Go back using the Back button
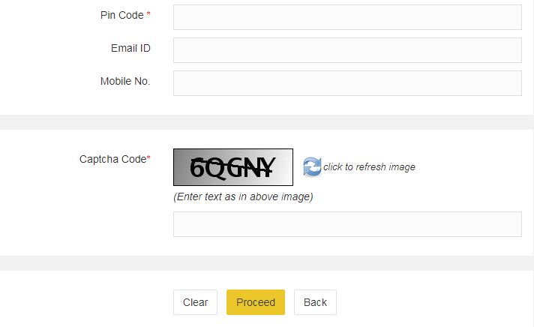 tap(315, 302)
